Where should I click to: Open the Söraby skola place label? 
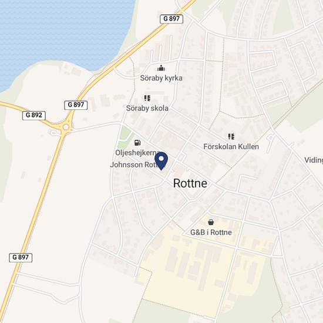147,108
